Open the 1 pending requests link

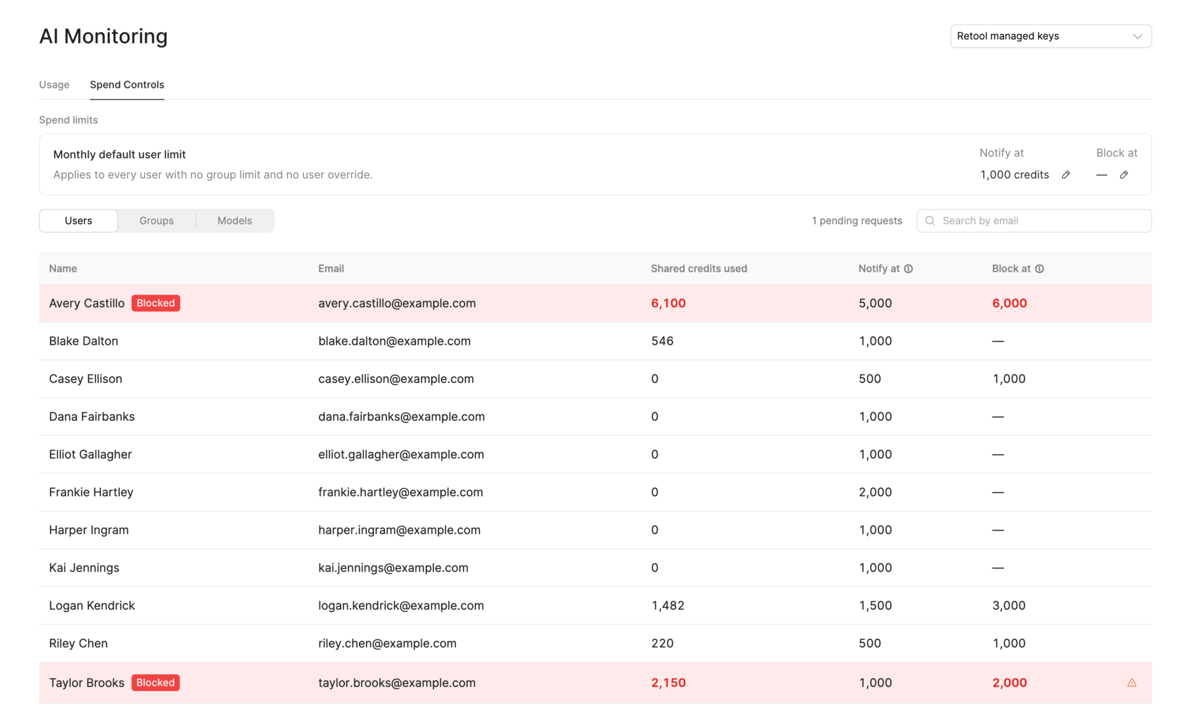pyautogui.click(x=857, y=221)
